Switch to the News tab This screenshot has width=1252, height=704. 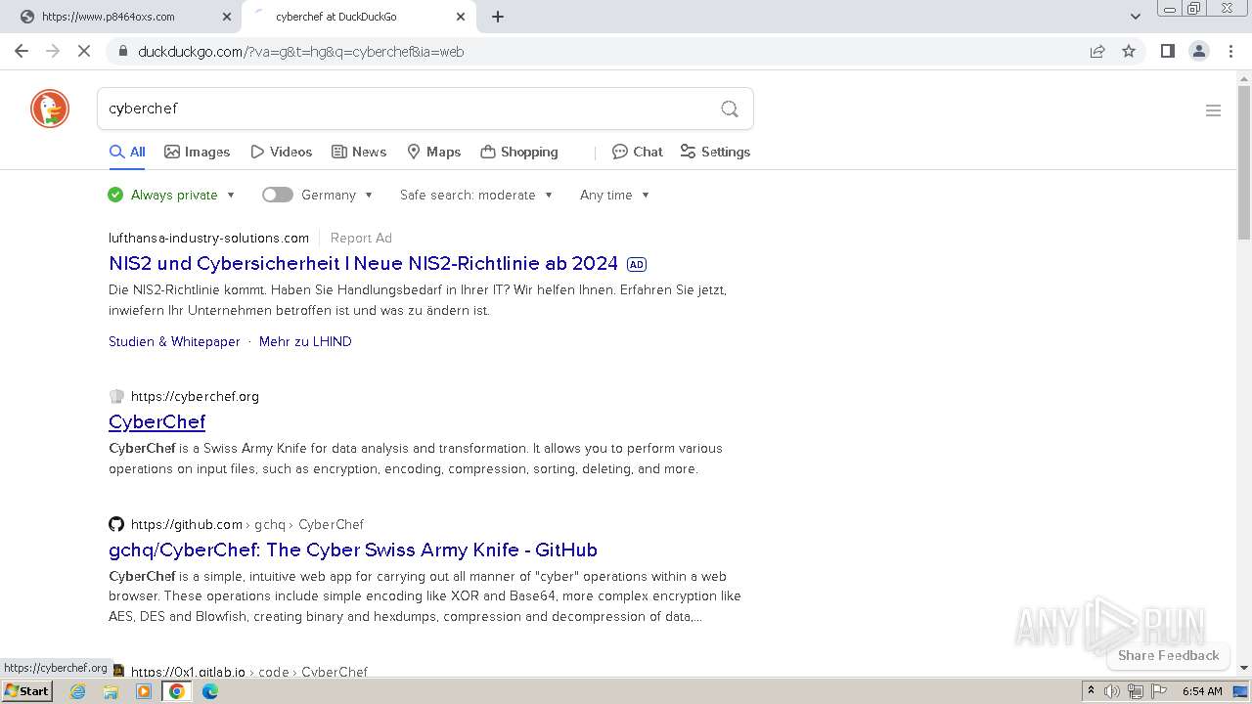[359, 152]
